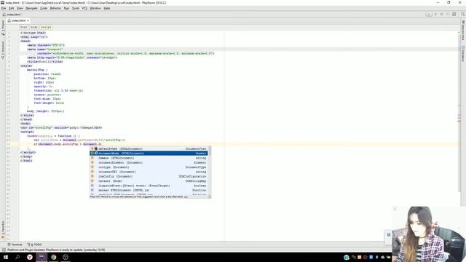Open the TODO tool window

tap(35, 245)
